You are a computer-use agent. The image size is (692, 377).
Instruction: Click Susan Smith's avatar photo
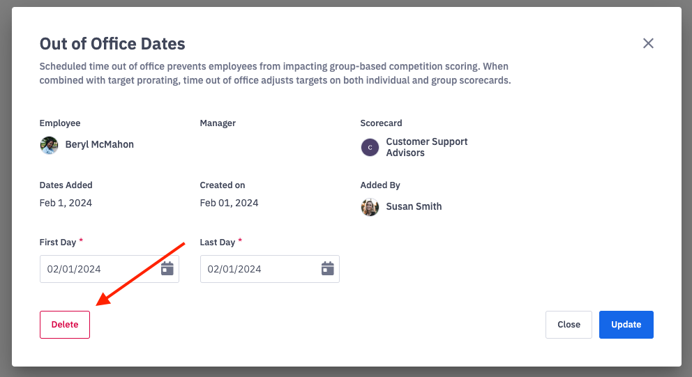click(x=370, y=207)
